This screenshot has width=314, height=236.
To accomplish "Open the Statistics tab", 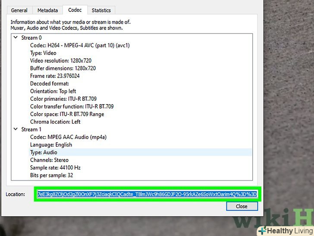I will pyautogui.click(x=101, y=10).
